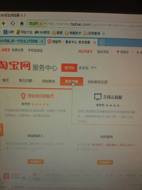Click the 开店认证 red link
The image size is (142, 190).
pyautogui.click(x=124, y=145)
